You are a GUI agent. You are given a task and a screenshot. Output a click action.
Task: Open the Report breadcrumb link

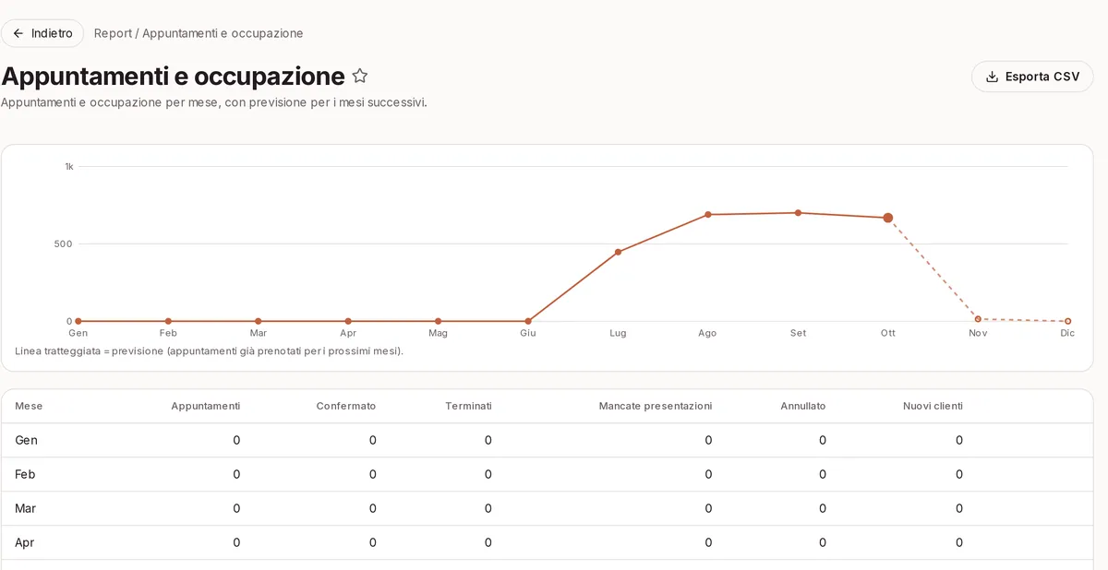[x=113, y=33]
